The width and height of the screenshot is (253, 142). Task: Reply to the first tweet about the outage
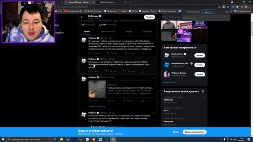point(90,53)
